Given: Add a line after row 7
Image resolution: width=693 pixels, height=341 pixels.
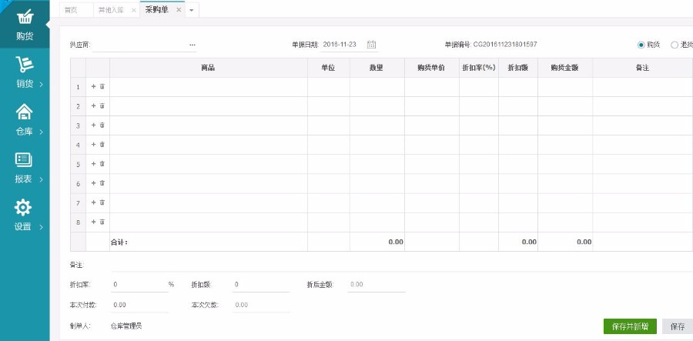Looking at the screenshot, I should (x=93, y=202).
